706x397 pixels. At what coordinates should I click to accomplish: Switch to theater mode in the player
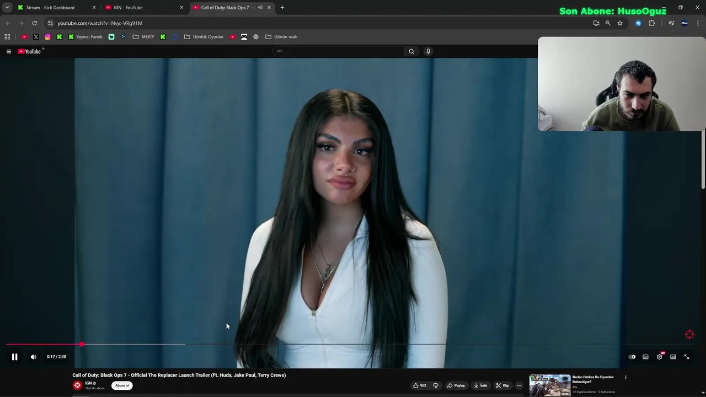click(673, 357)
